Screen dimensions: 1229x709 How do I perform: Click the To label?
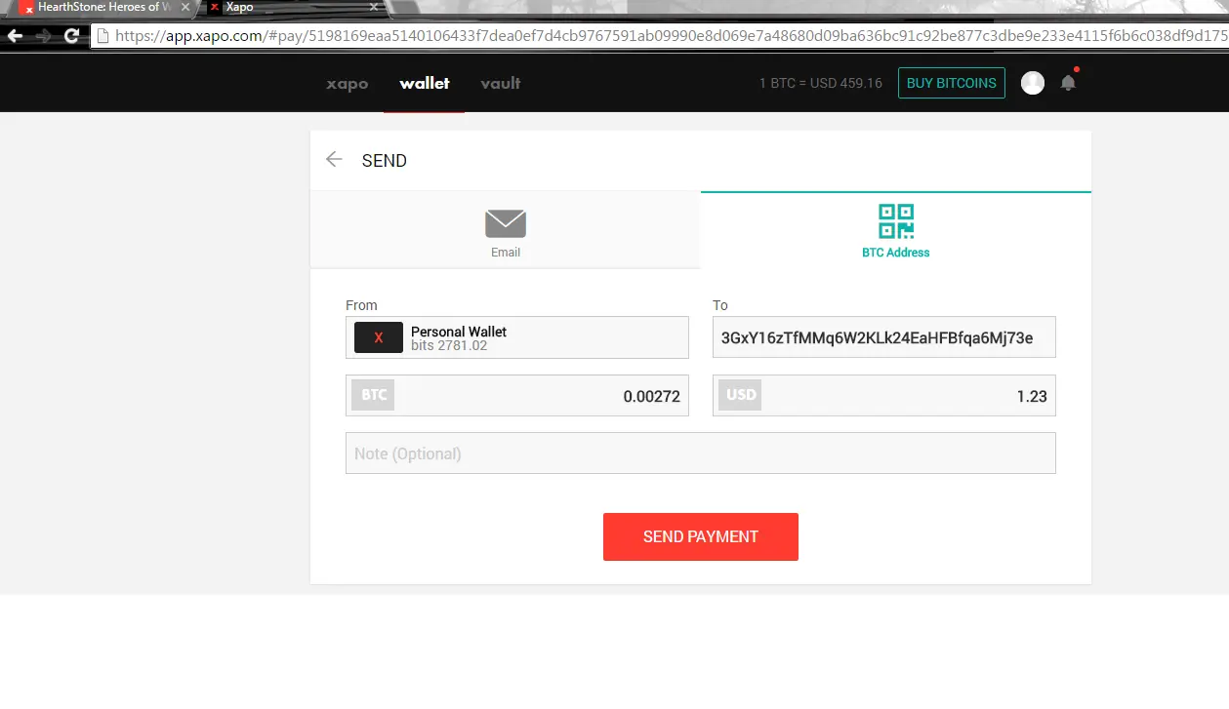[x=720, y=305]
